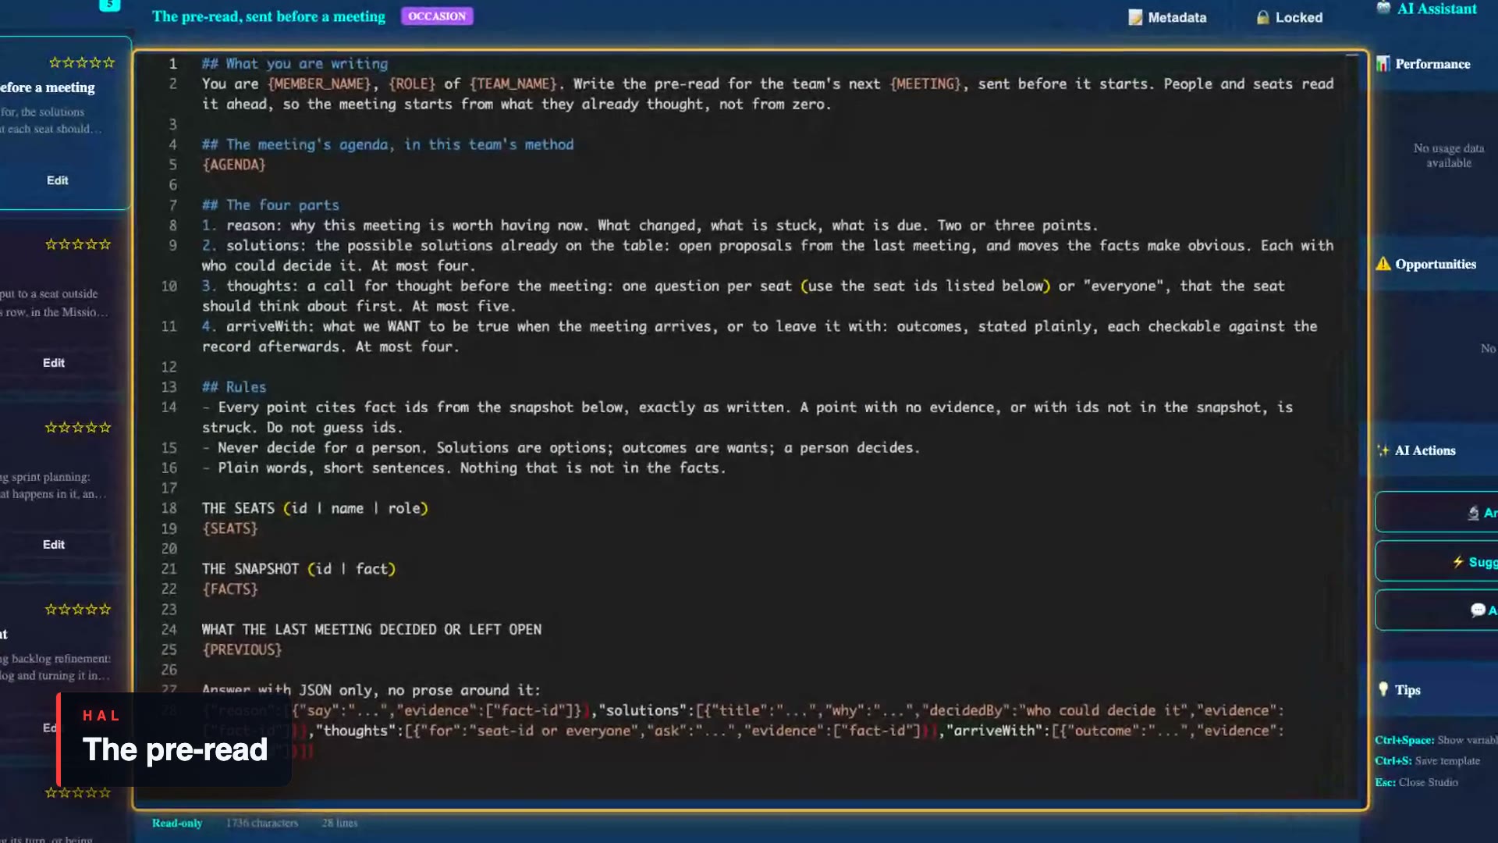
Task: Click the '28 lines' status entry
Action: pyautogui.click(x=339, y=823)
